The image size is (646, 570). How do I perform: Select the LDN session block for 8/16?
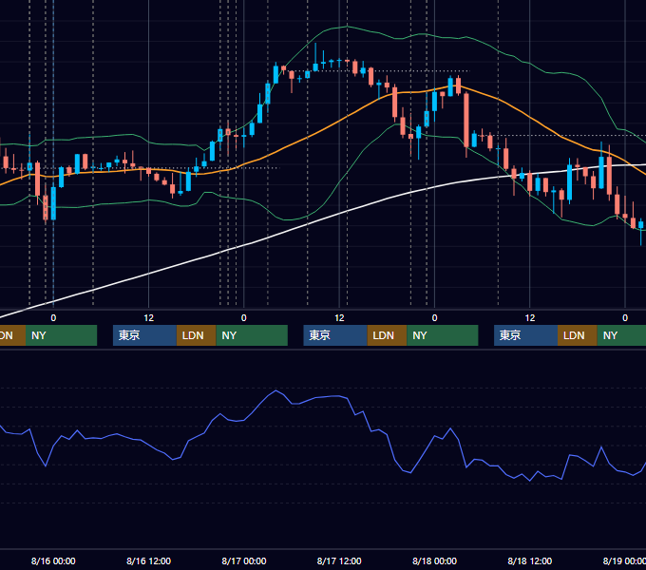[196, 335]
